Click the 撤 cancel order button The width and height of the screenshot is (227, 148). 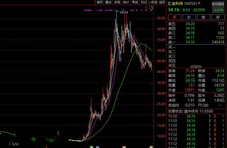tap(203, 17)
